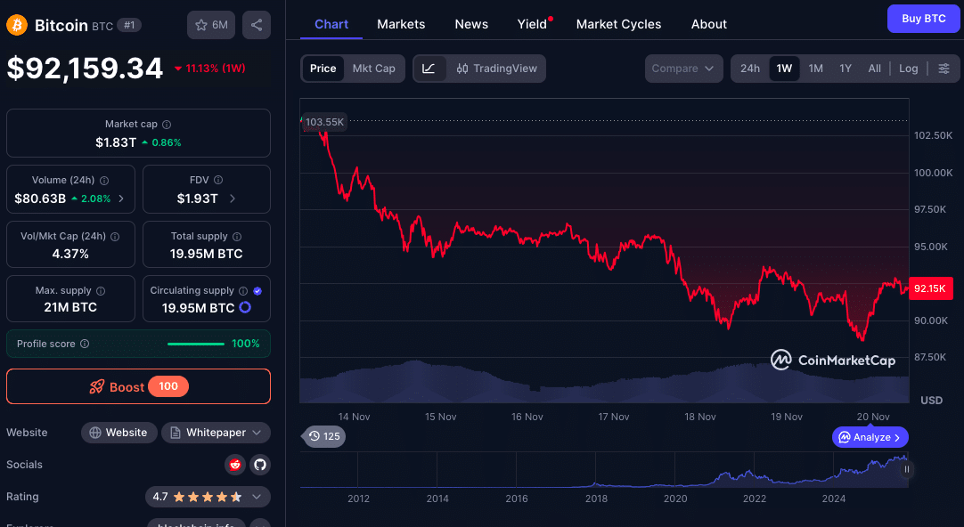Open the Reddit social link
Image resolution: width=964 pixels, height=527 pixels.
click(x=235, y=465)
